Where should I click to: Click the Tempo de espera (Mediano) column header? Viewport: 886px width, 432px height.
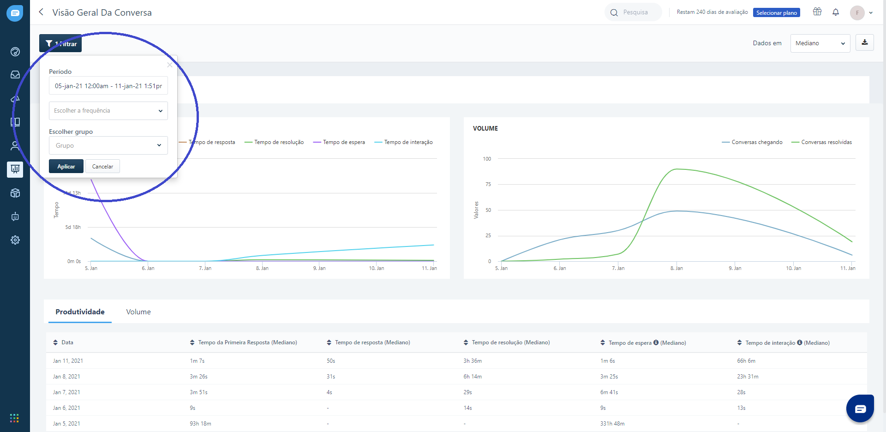tap(647, 342)
